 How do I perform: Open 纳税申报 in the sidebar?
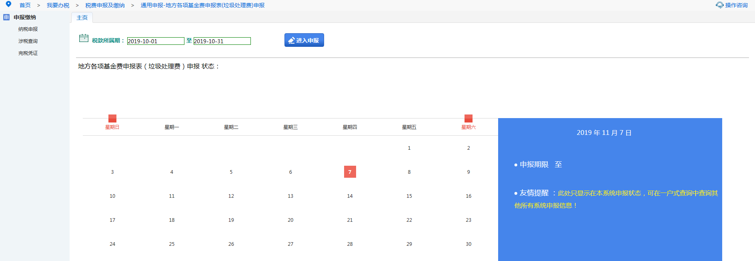coord(28,29)
